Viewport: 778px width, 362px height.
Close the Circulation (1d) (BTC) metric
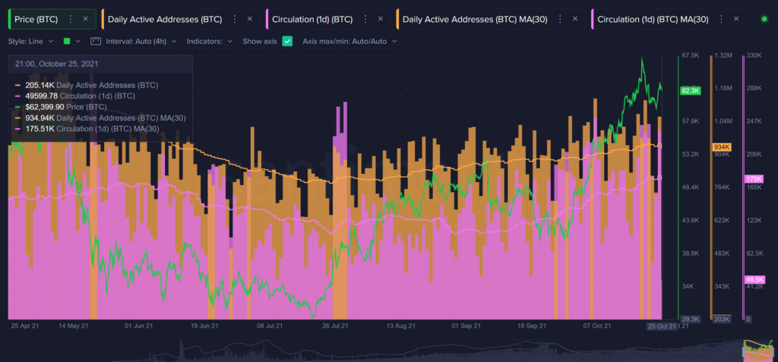[x=381, y=19]
